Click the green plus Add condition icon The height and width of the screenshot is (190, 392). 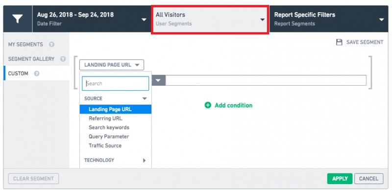click(208, 105)
